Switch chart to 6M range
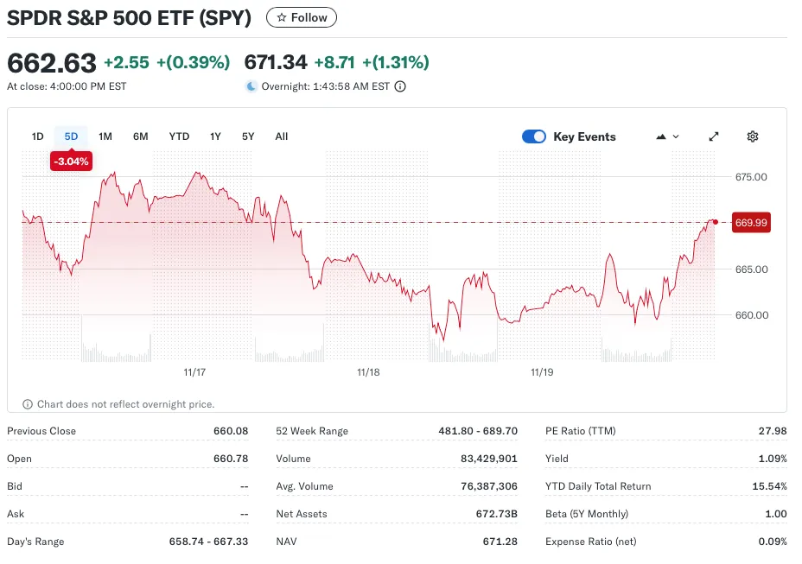Screen dimensions: 802x564 [140, 136]
